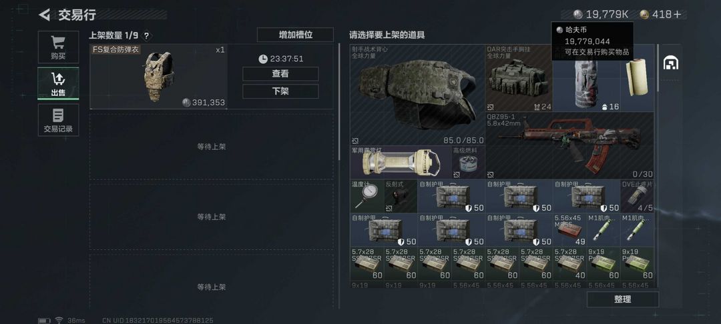Open the 交易记录 transaction records
The width and height of the screenshot is (721, 324).
[x=58, y=120]
